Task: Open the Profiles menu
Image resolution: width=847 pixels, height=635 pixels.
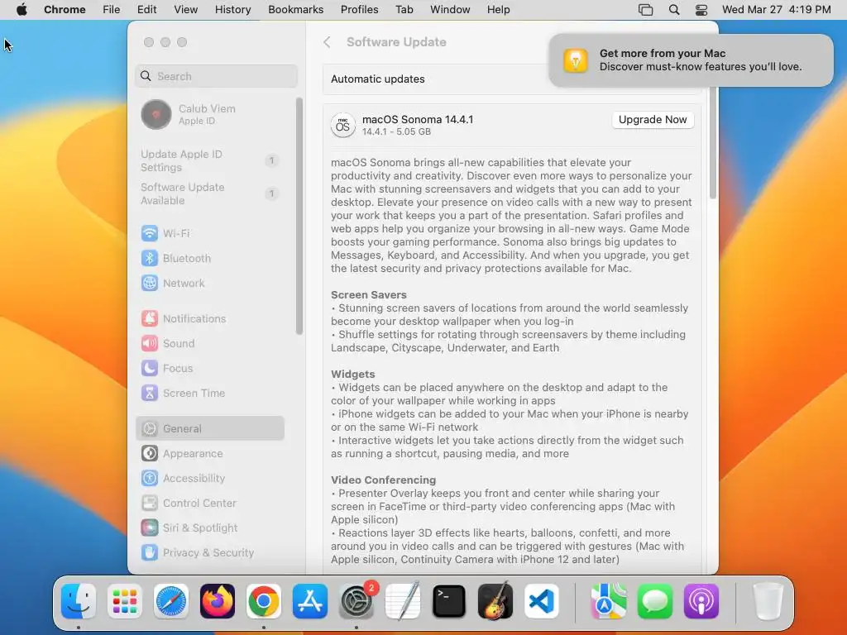Action: click(x=359, y=10)
